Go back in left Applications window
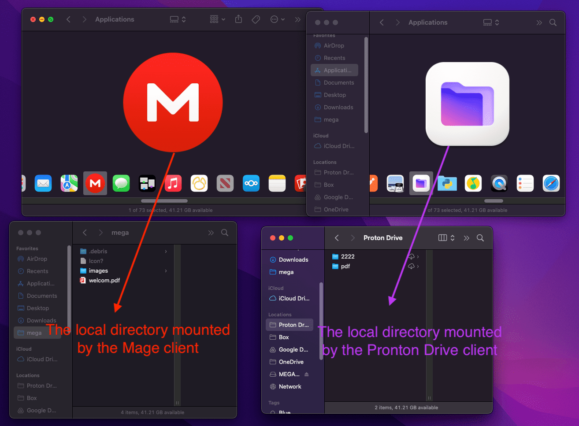 pyautogui.click(x=68, y=19)
